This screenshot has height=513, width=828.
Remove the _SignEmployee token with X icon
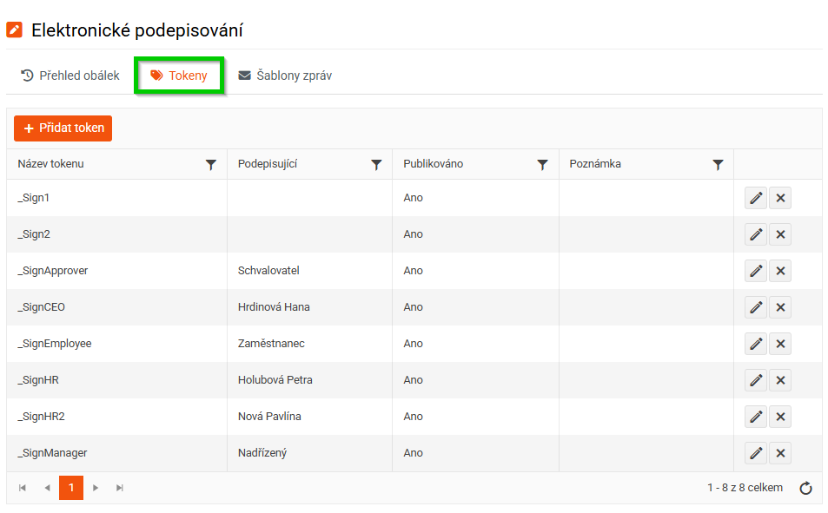[780, 344]
